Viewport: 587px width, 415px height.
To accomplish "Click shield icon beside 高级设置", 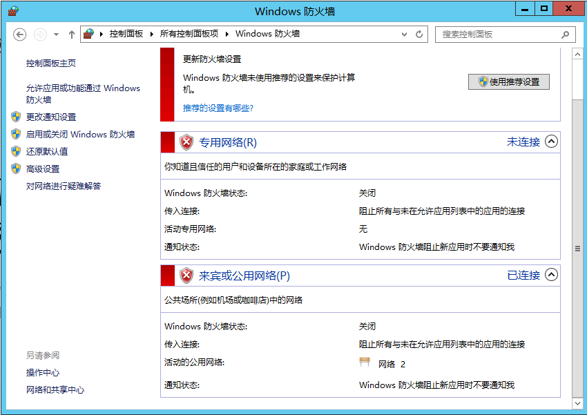I will (16, 168).
